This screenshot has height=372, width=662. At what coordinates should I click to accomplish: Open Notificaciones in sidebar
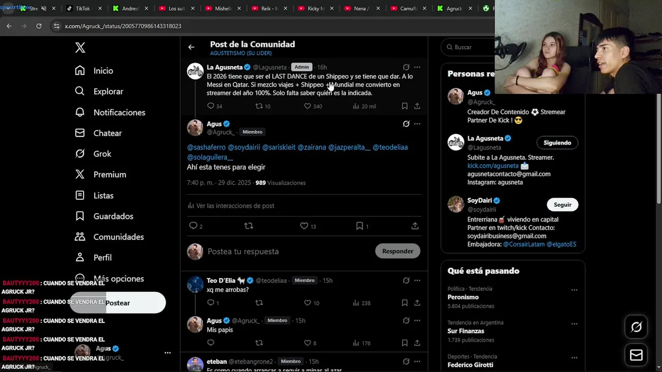[110, 112]
